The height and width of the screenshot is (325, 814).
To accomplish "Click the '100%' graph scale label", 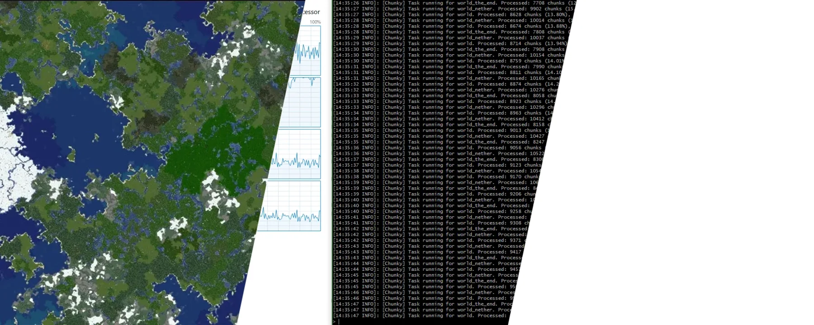I will pos(315,22).
